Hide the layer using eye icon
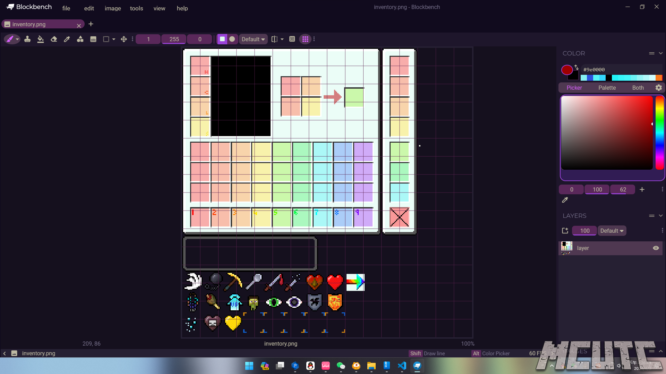666x374 pixels. (x=656, y=248)
